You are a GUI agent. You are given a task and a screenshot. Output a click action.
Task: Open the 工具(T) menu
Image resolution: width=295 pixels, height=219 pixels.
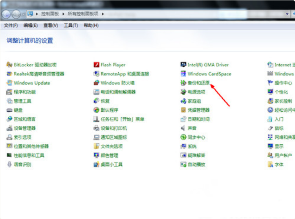(71, 26)
